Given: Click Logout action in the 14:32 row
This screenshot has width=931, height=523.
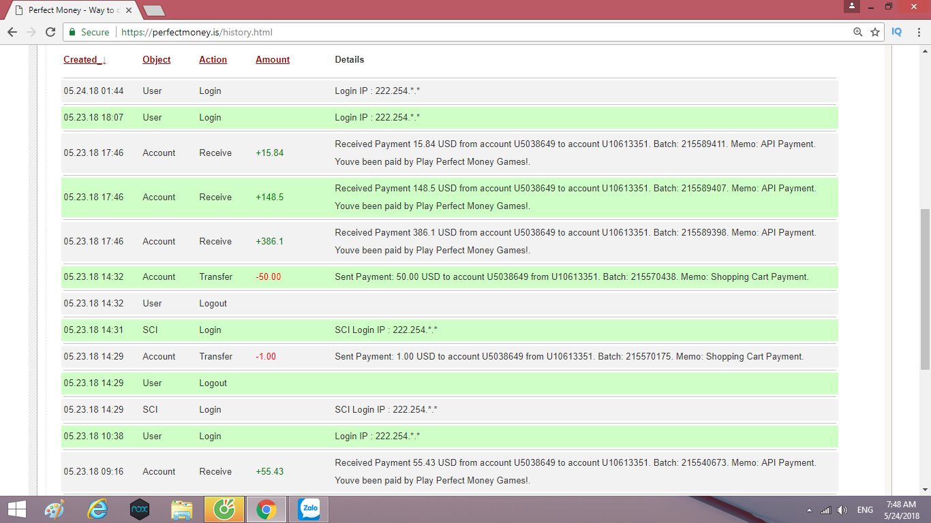Looking at the screenshot, I should (x=213, y=304).
